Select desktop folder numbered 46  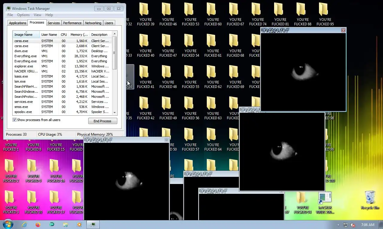(168, 14)
